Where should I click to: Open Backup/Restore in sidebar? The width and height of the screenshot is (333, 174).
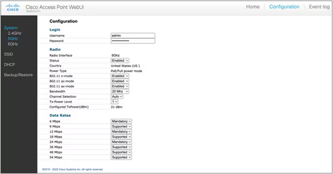point(18,75)
